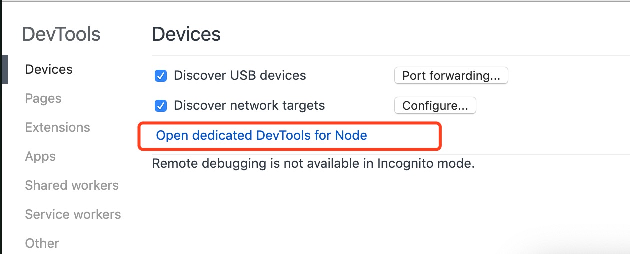Click the 'Discover USB devices' label text

[x=240, y=76]
